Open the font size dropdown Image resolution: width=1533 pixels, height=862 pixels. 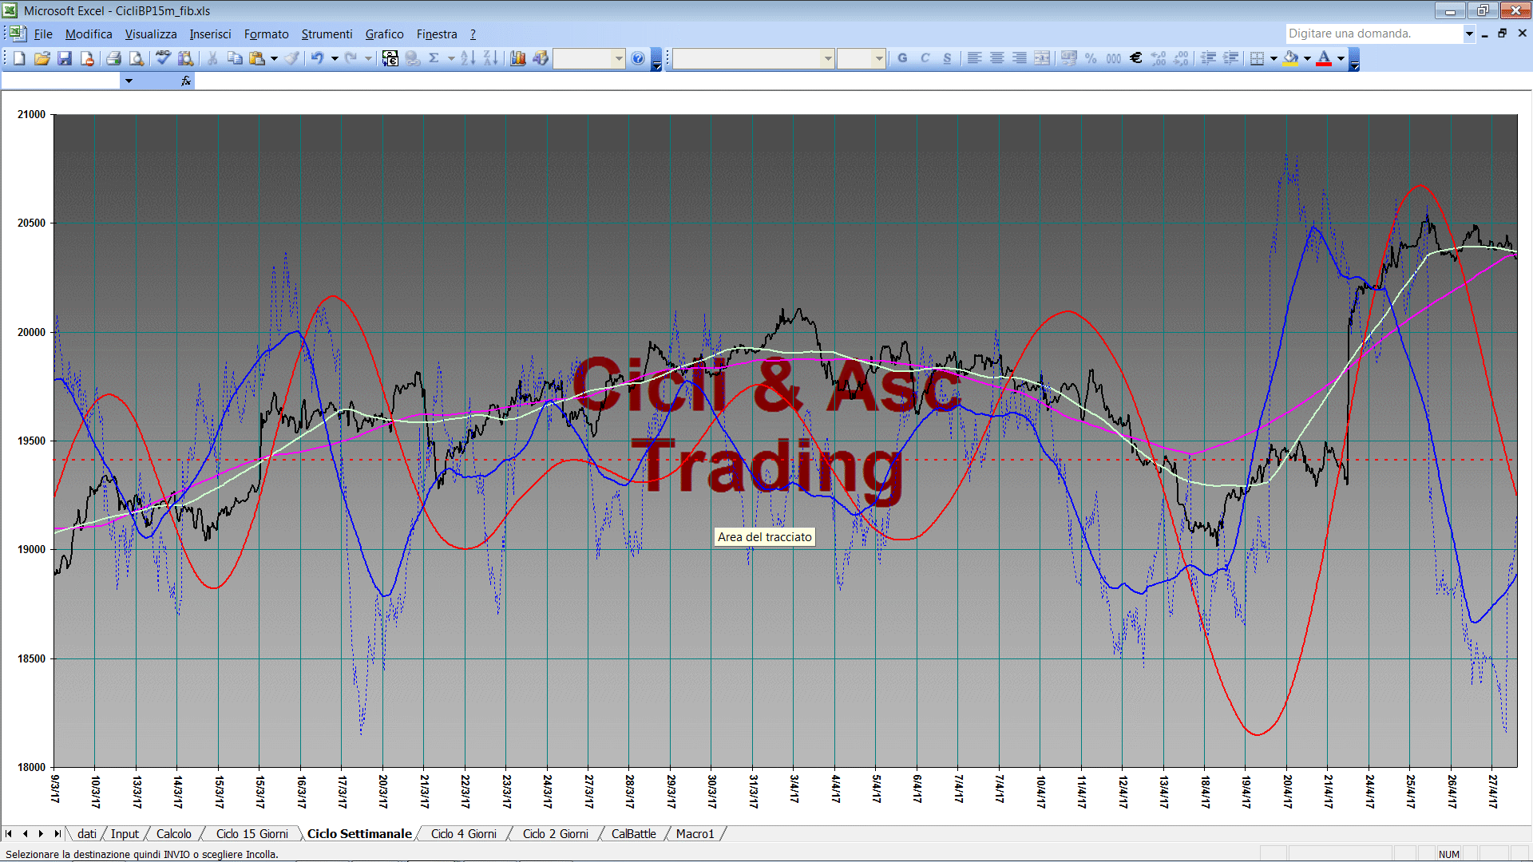pos(879,58)
